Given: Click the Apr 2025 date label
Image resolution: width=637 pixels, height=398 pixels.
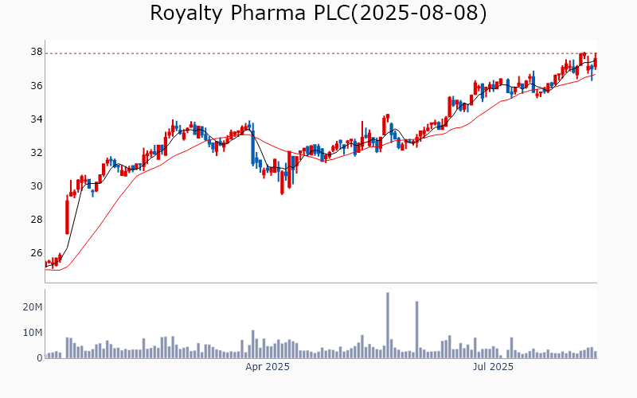Looking at the screenshot, I should point(268,367).
